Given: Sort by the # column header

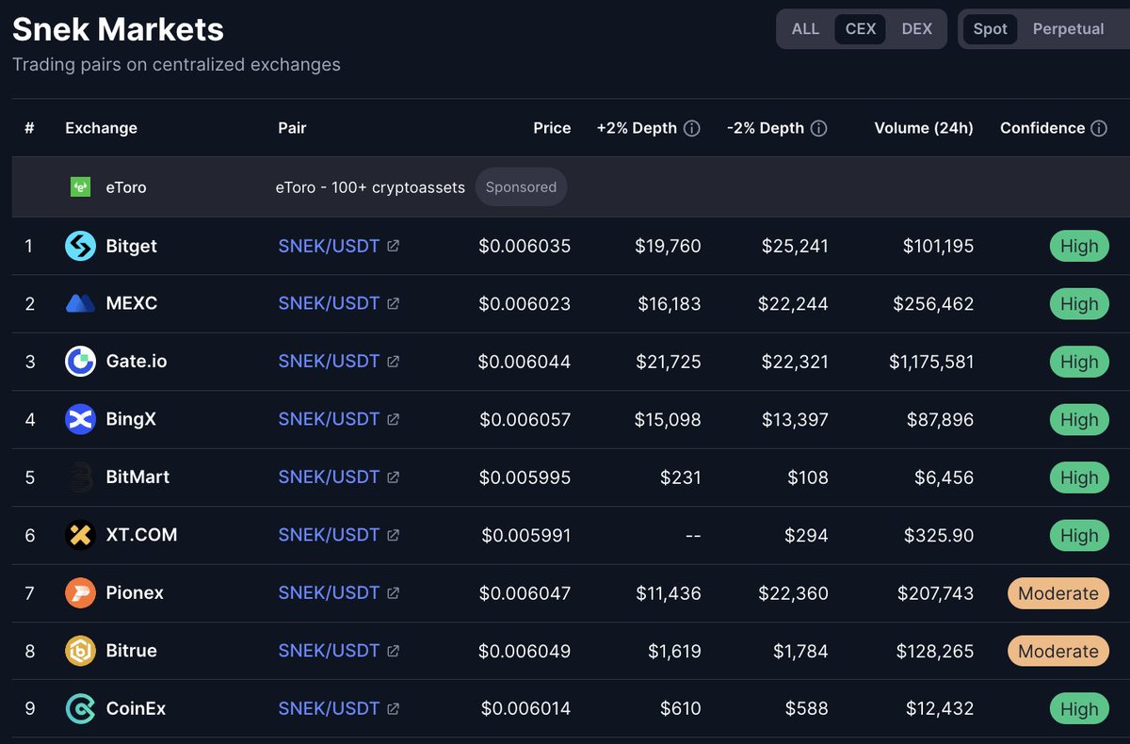Looking at the screenshot, I should pyautogui.click(x=29, y=128).
